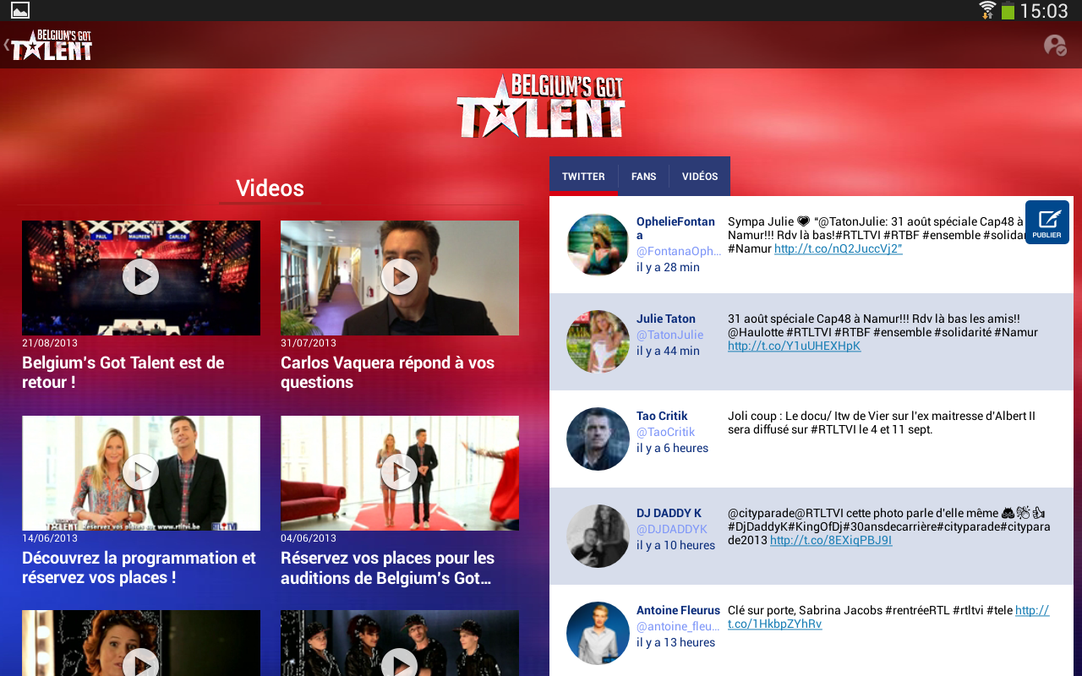Open the t.co link in Julie Taton's tweet
The width and height of the screenshot is (1082, 676).
tap(793, 345)
